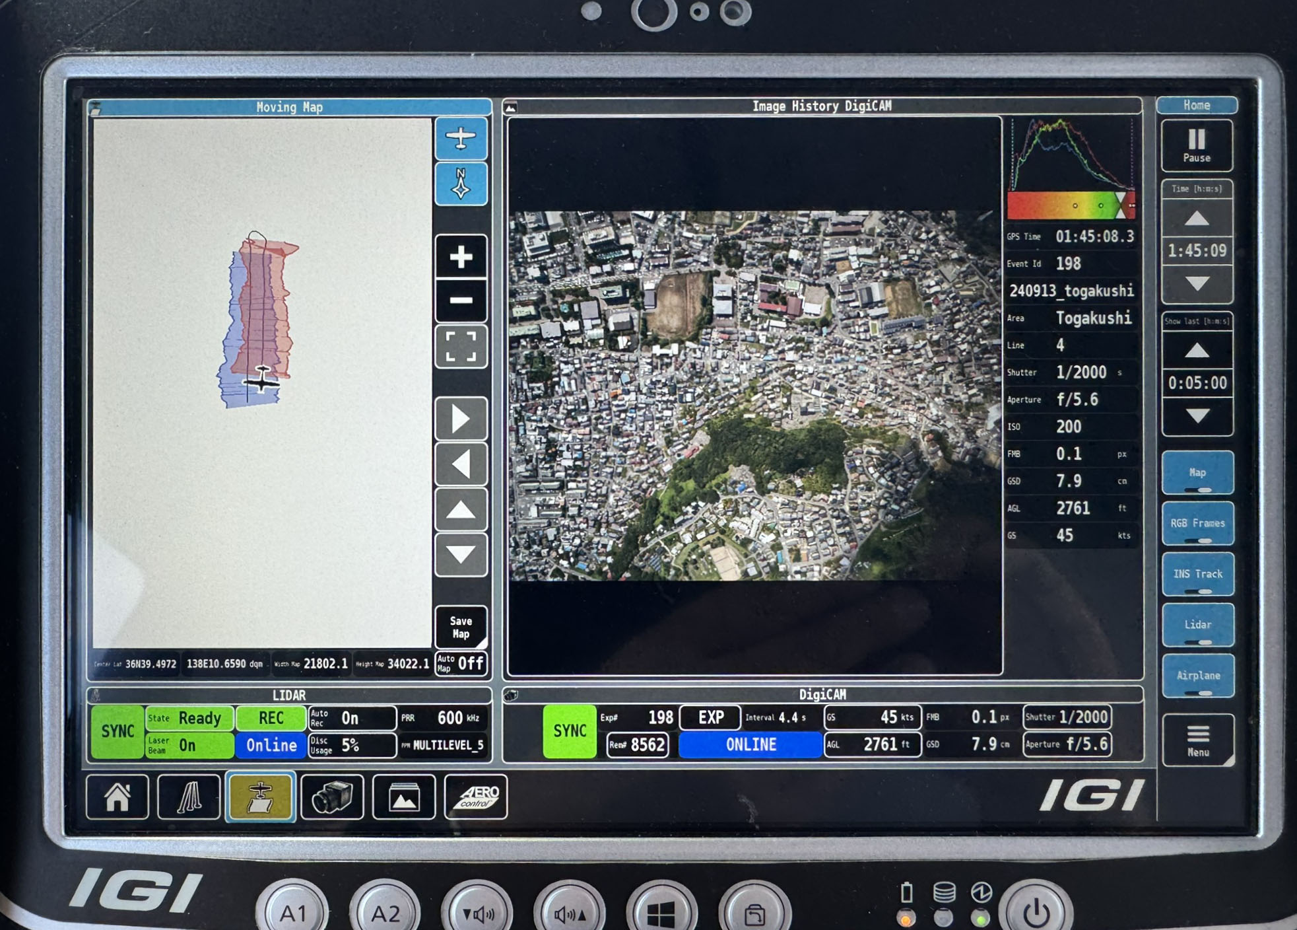The height and width of the screenshot is (930, 1297).
Task: Open the flight lines planning icon
Action: pyautogui.click(x=189, y=797)
